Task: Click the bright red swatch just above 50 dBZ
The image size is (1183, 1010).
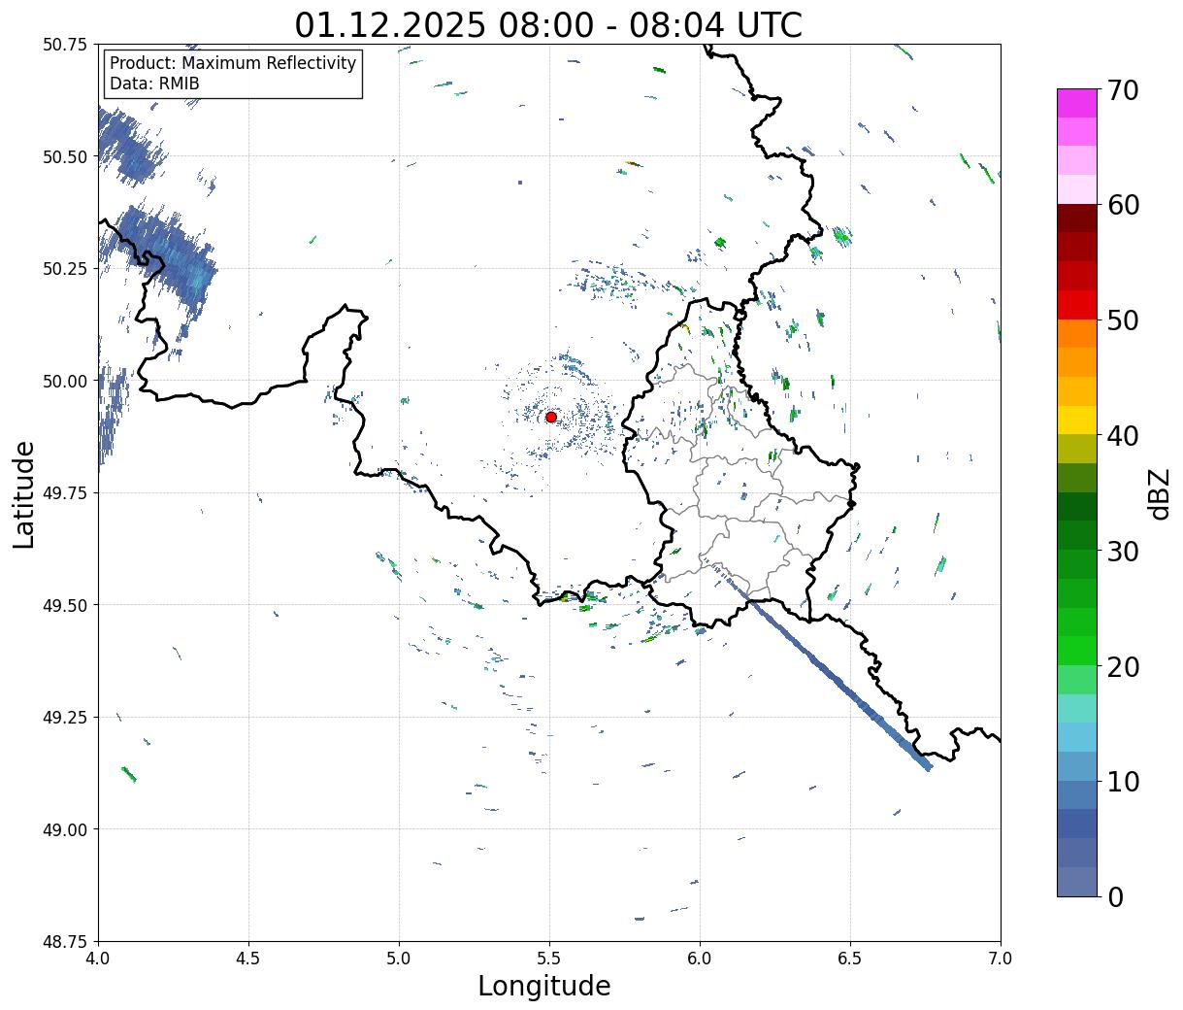Action: (x=1077, y=305)
